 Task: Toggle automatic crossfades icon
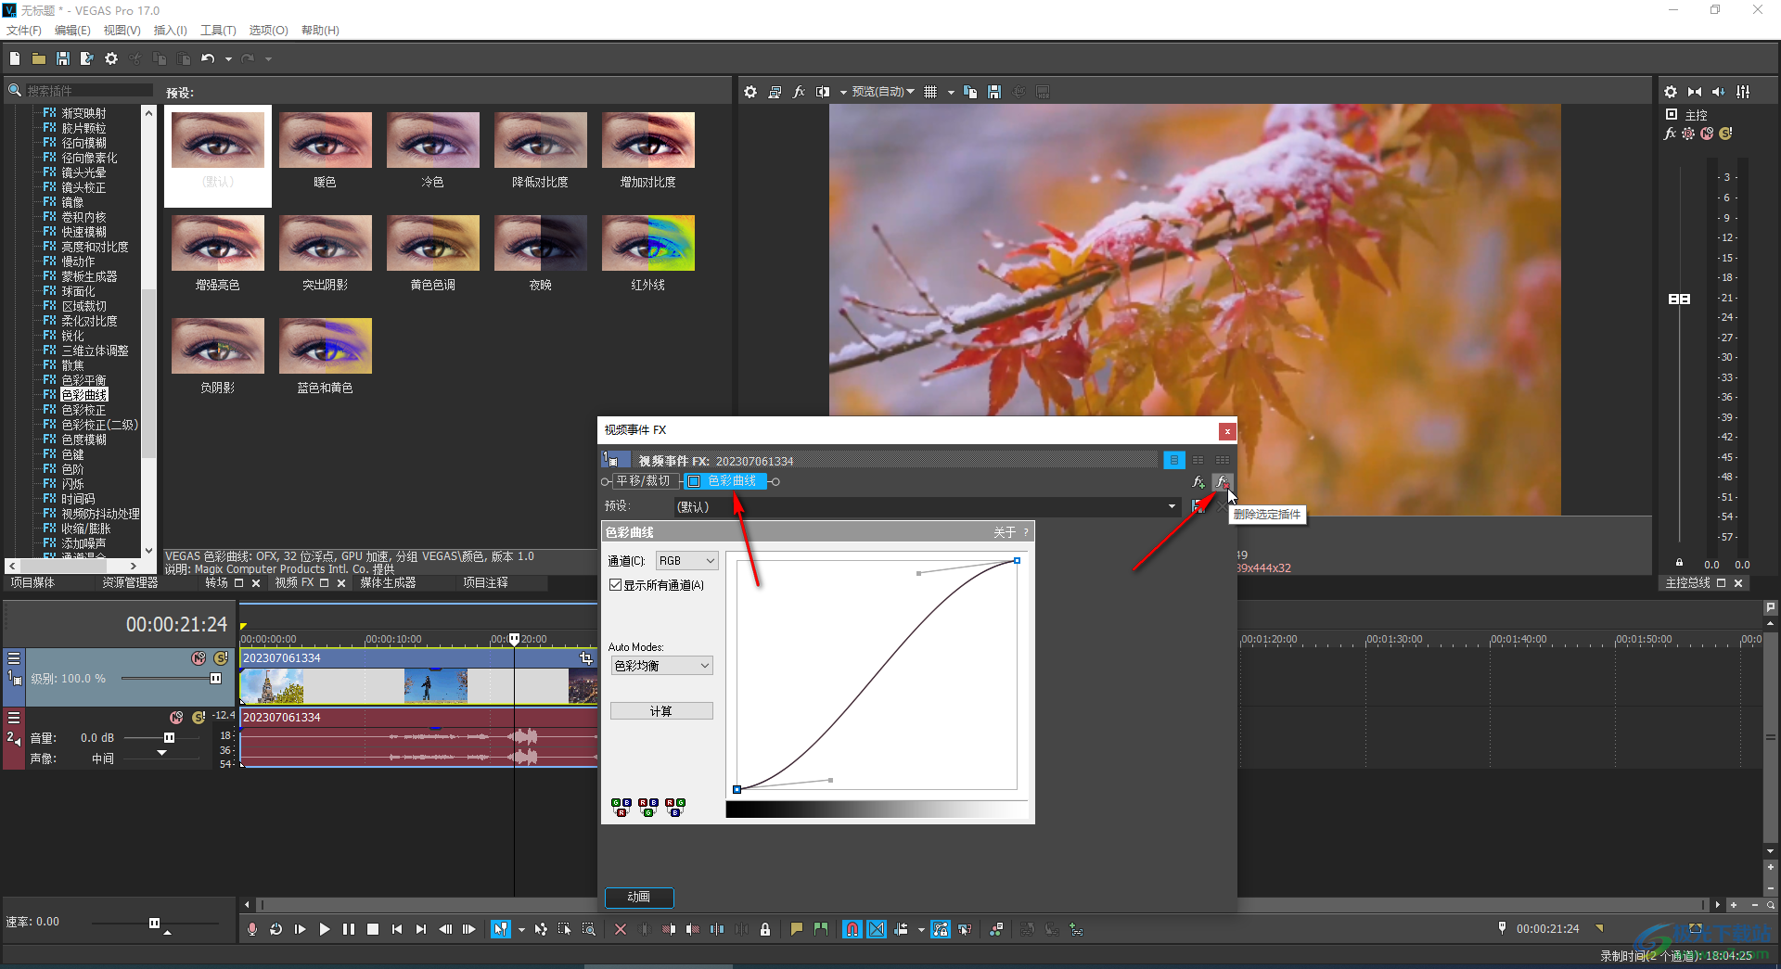(x=877, y=929)
